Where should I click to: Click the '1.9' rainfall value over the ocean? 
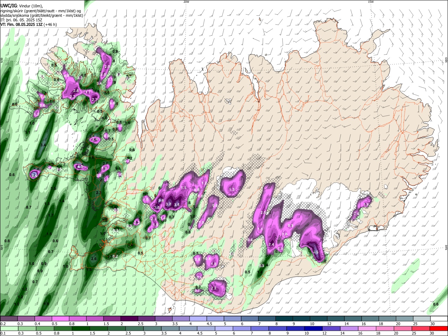tap(47, 304)
